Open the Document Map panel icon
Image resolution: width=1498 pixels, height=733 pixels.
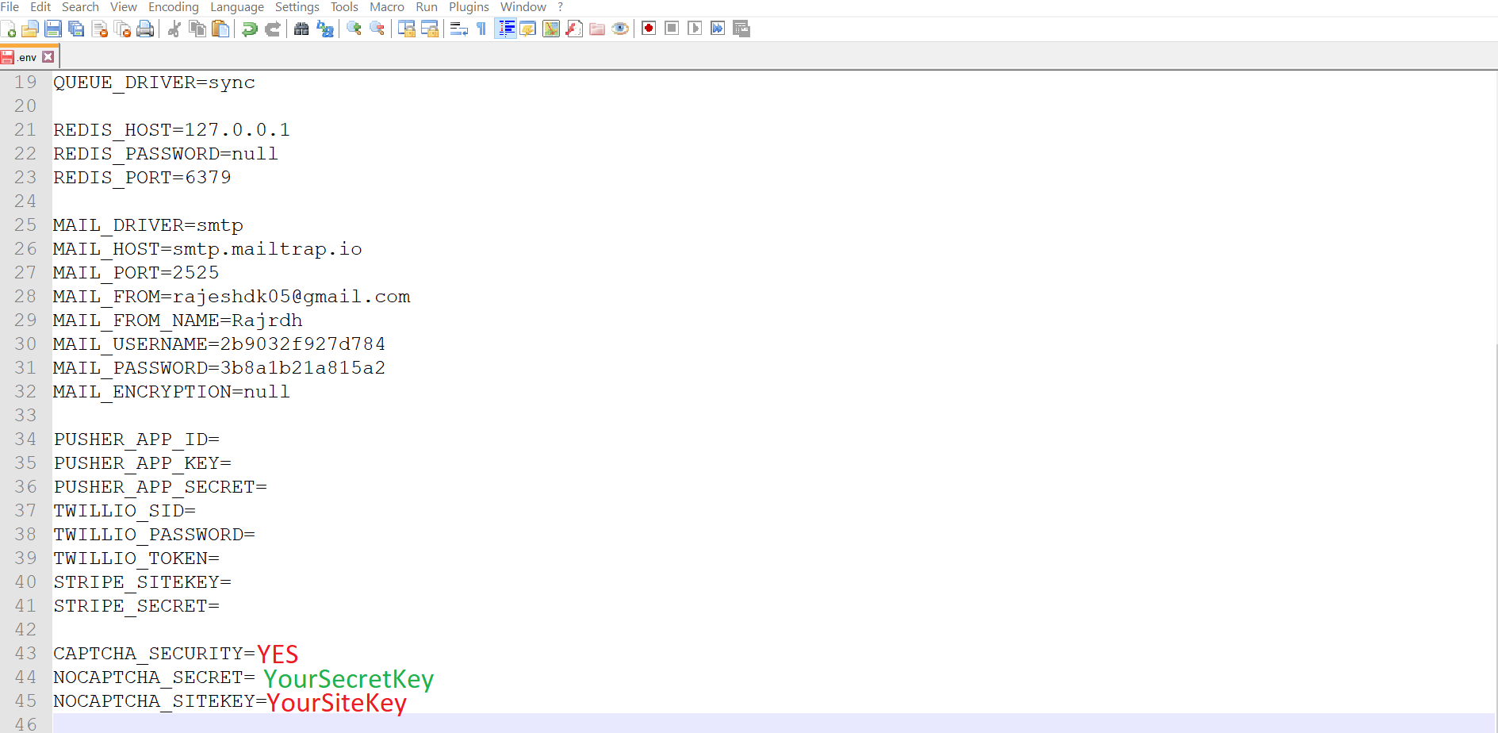click(x=551, y=29)
